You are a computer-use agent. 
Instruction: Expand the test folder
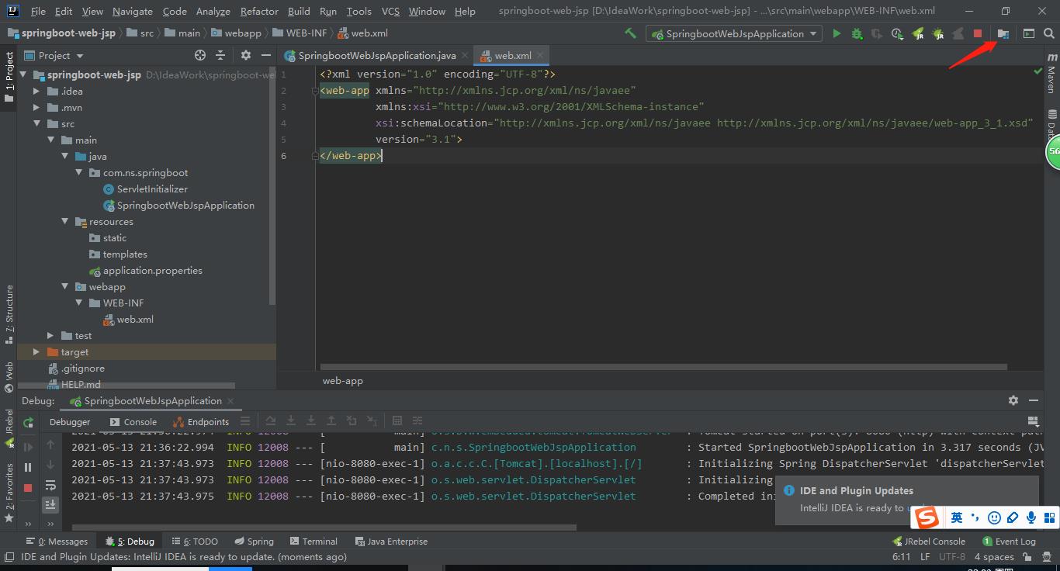pyautogui.click(x=50, y=335)
